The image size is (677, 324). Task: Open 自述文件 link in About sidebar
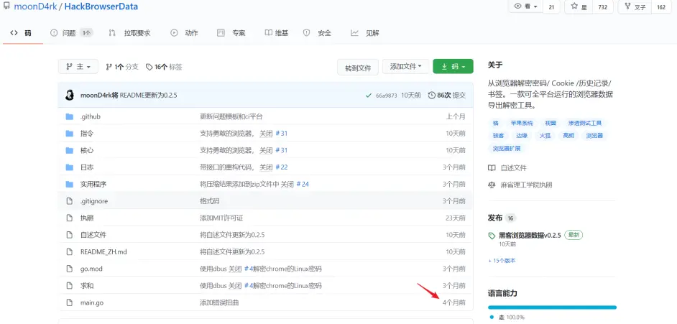(507, 168)
